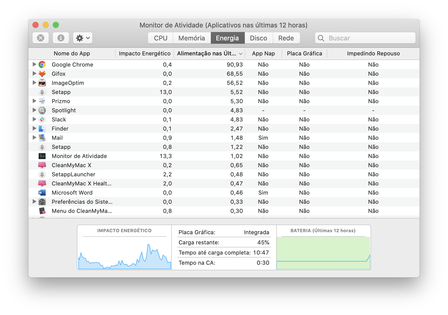Image resolution: width=448 pixels, height=315 pixels.
Task: Select the Monitor de Atividade row name
Action: point(79,156)
